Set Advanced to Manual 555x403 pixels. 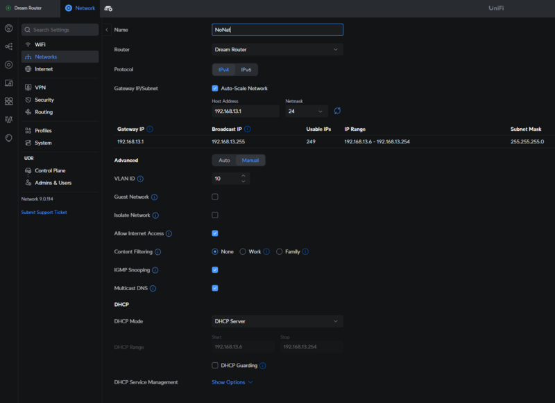[x=250, y=161]
